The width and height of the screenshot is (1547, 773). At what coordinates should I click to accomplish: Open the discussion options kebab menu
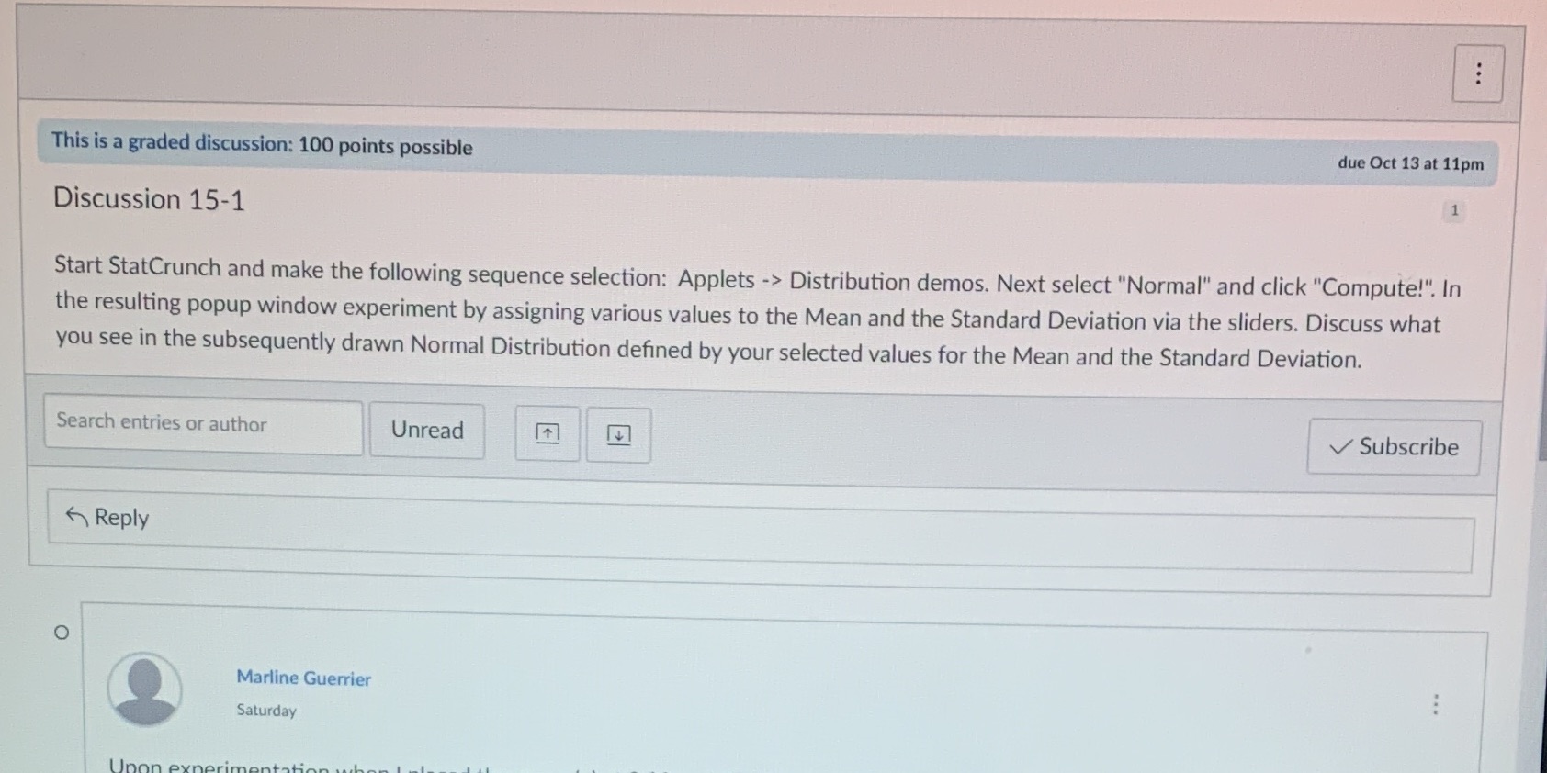[x=1477, y=73]
